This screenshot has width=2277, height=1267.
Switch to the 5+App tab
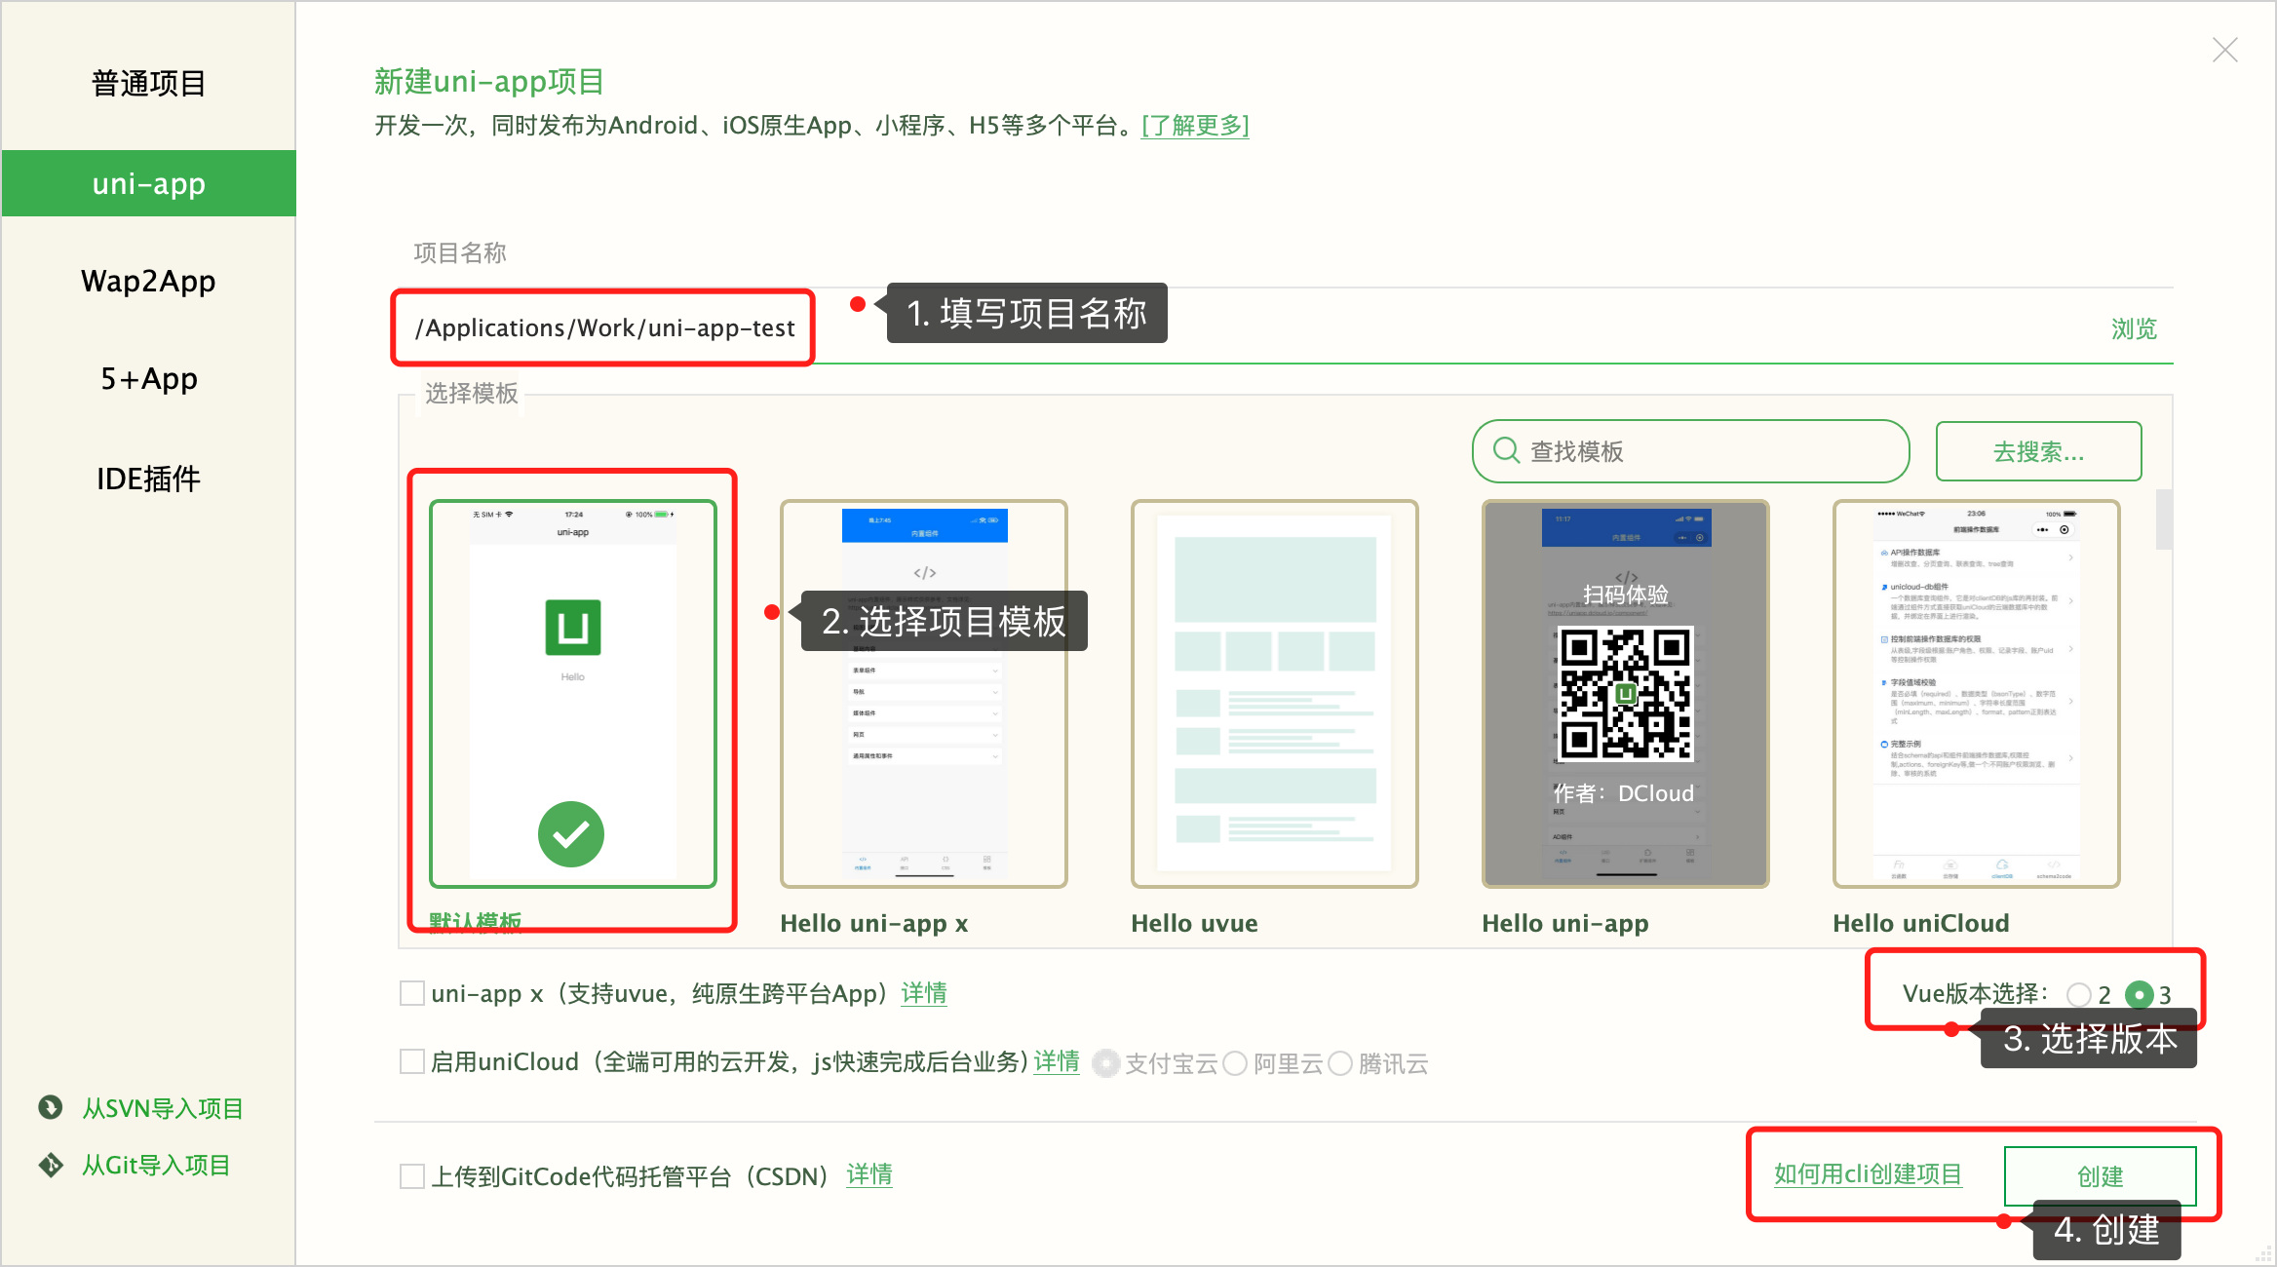pos(148,378)
